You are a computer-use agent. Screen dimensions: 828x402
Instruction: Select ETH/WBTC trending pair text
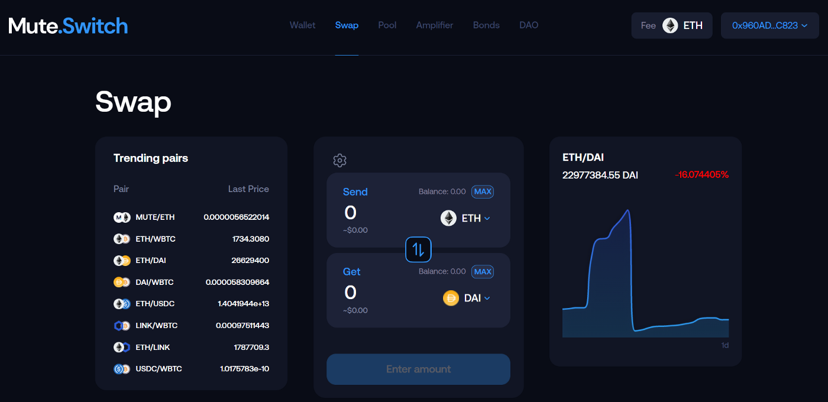[x=156, y=239]
